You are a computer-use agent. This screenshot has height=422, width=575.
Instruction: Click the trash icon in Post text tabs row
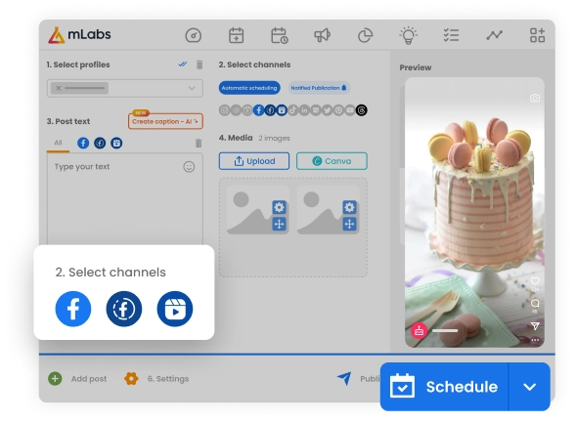click(x=199, y=143)
